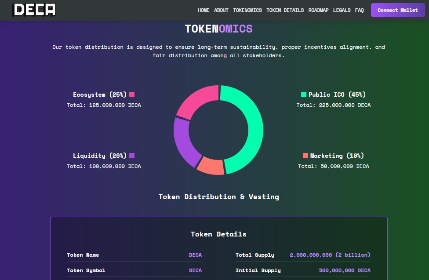Click the coral Marketing legend swatch
Image resolution: width=429 pixels, height=280 pixels.
click(x=305, y=156)
